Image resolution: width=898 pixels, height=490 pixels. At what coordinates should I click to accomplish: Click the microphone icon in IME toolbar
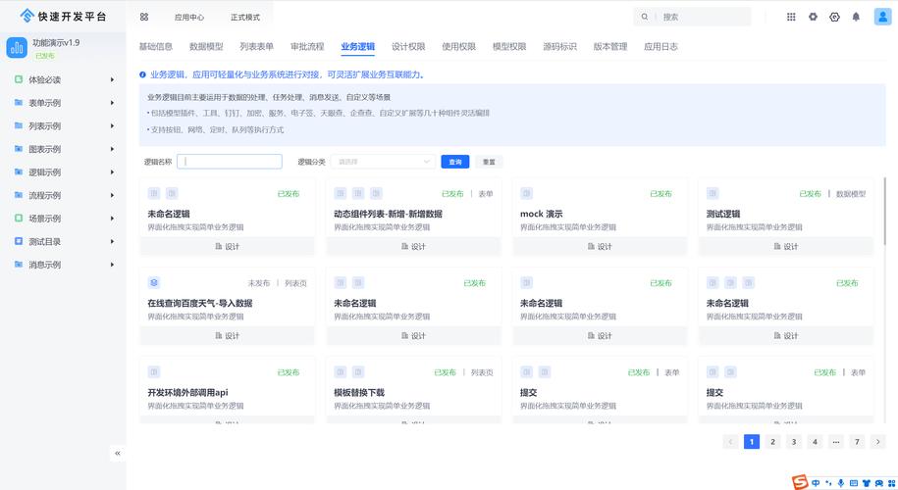841,483
